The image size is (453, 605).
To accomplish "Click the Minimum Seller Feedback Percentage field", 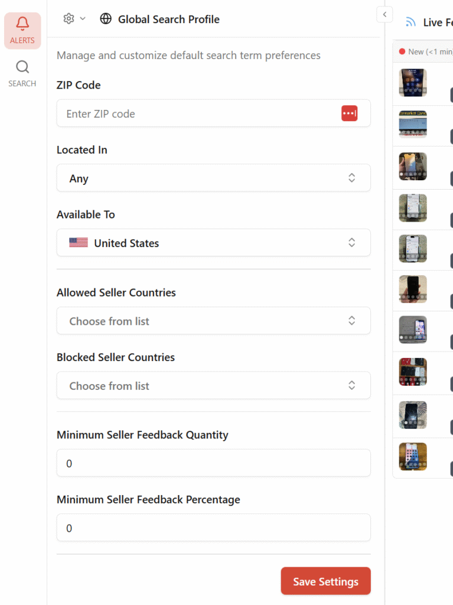I will click(213, 528).
